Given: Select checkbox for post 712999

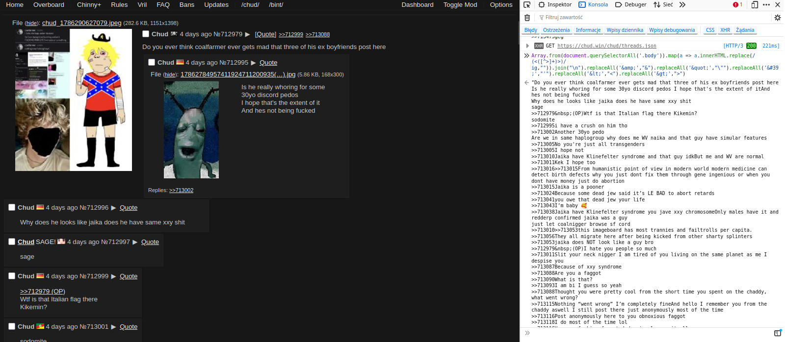Looking at the screenshot, I should pyautogui.click(x=12, y=276).
